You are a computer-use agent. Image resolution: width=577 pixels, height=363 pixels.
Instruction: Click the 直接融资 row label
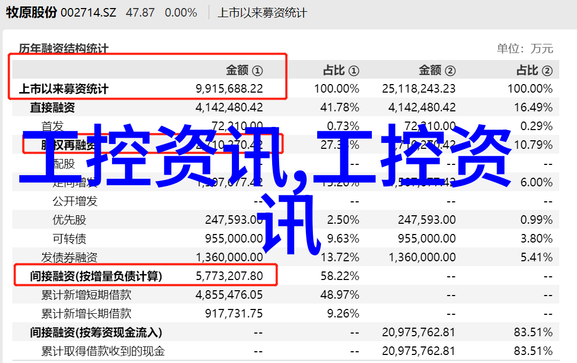(x=53, y=108)
